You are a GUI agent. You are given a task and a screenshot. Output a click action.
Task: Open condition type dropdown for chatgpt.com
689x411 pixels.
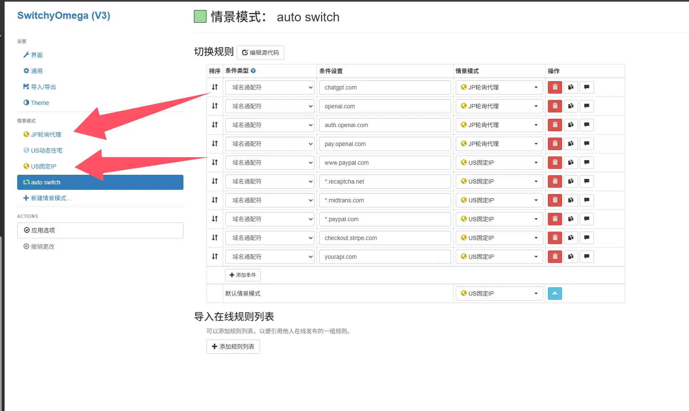[x=270, y=87]
